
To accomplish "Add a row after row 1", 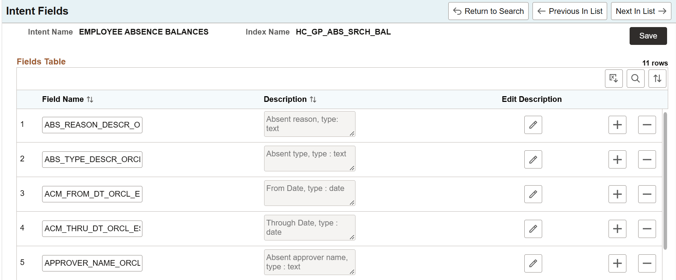I will (617, 125).
